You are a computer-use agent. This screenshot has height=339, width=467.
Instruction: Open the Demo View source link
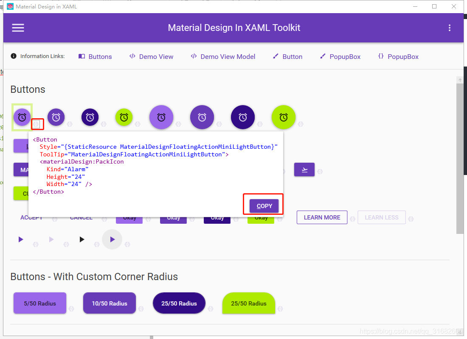coord(151,56)
